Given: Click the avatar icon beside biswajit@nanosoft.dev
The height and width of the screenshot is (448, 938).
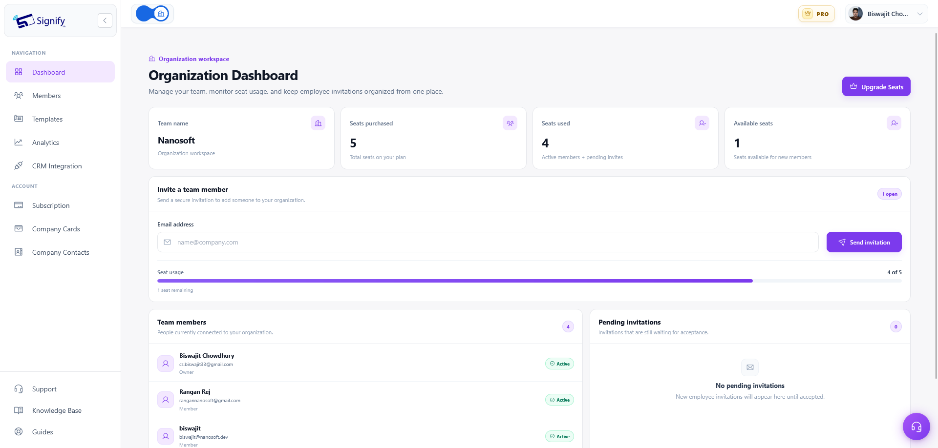Looking at the screenshot, I should [x=166, y=436].
